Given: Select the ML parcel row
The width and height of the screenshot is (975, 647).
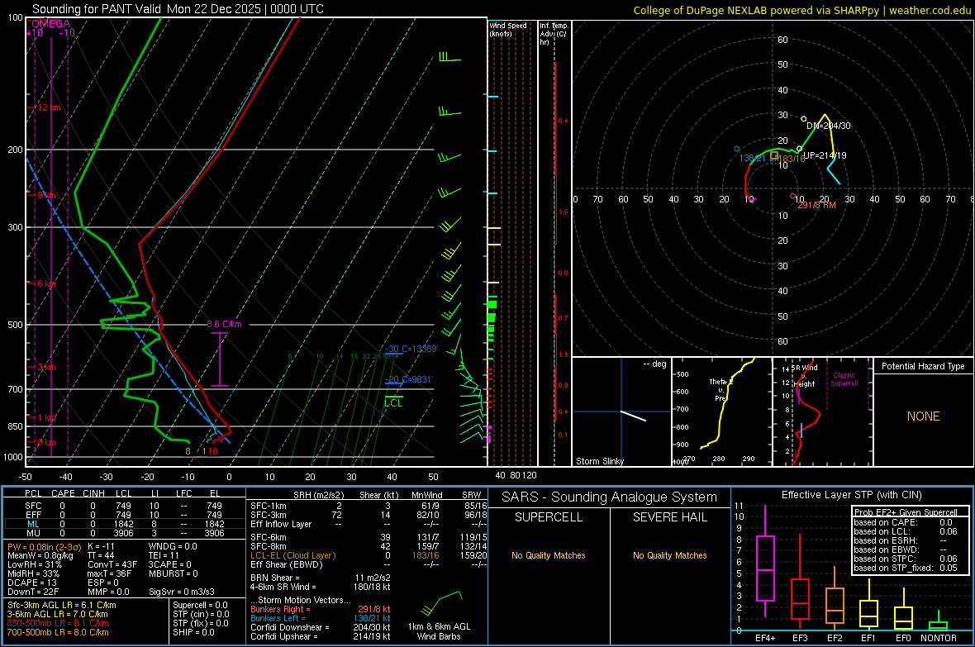Looking at the screenshot, I should pos(125,524).
